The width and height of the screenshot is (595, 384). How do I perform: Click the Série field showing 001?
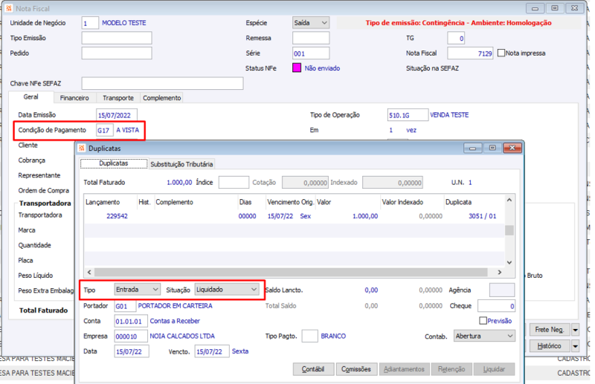click(x=311, y=53)
